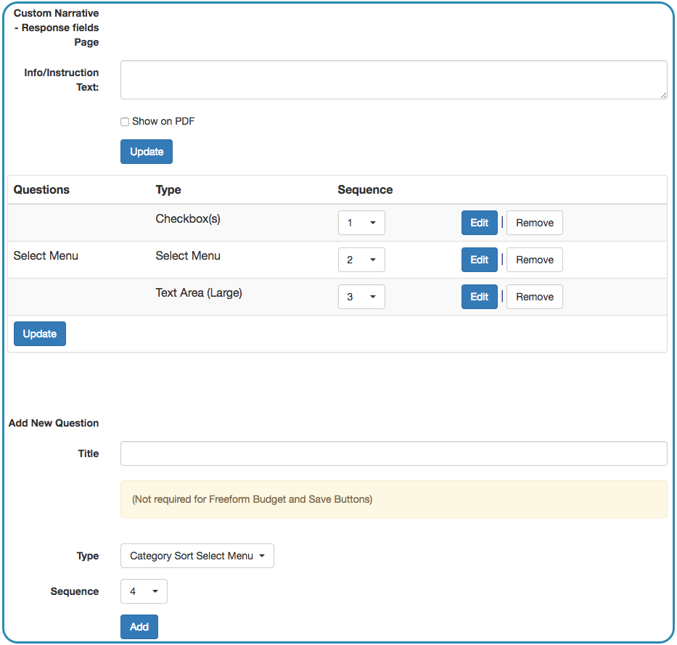The image size is (677, 645).
Task: Open sequence dropdown for Select Menu row
Action: click(361, 260)
